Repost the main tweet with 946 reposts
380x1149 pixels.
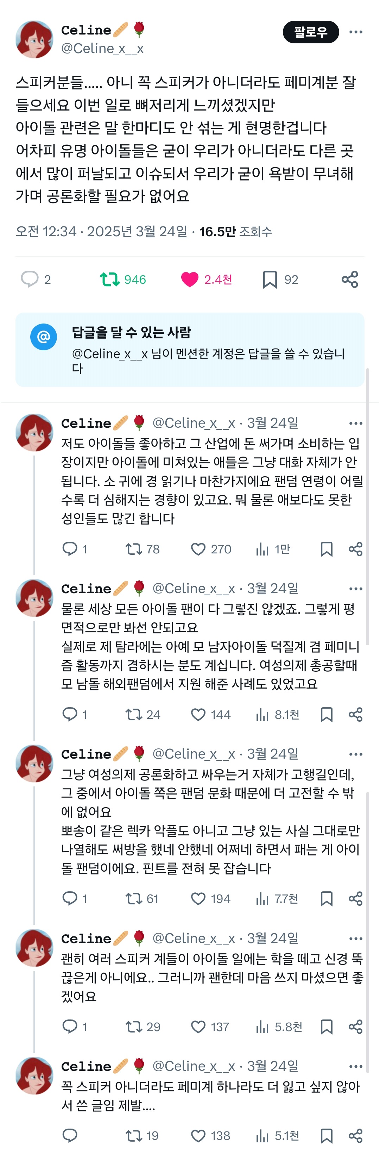coord(110,279)
